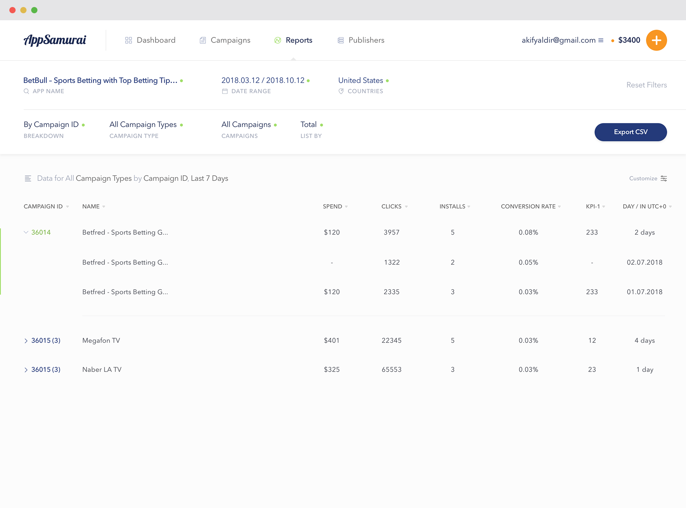Screen dimensions: 686x508
Task: Click the Publishers list icon
Action: (x=341, y=40)
